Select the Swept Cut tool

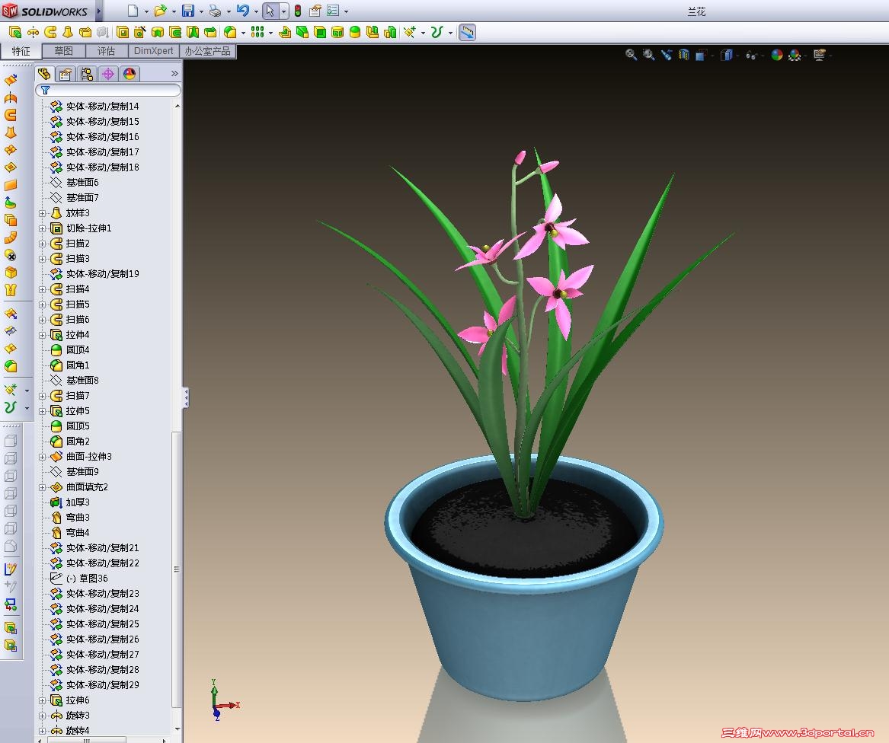[175, 32]
